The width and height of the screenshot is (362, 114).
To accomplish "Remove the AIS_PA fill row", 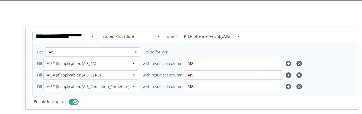I will click(299, 64).
